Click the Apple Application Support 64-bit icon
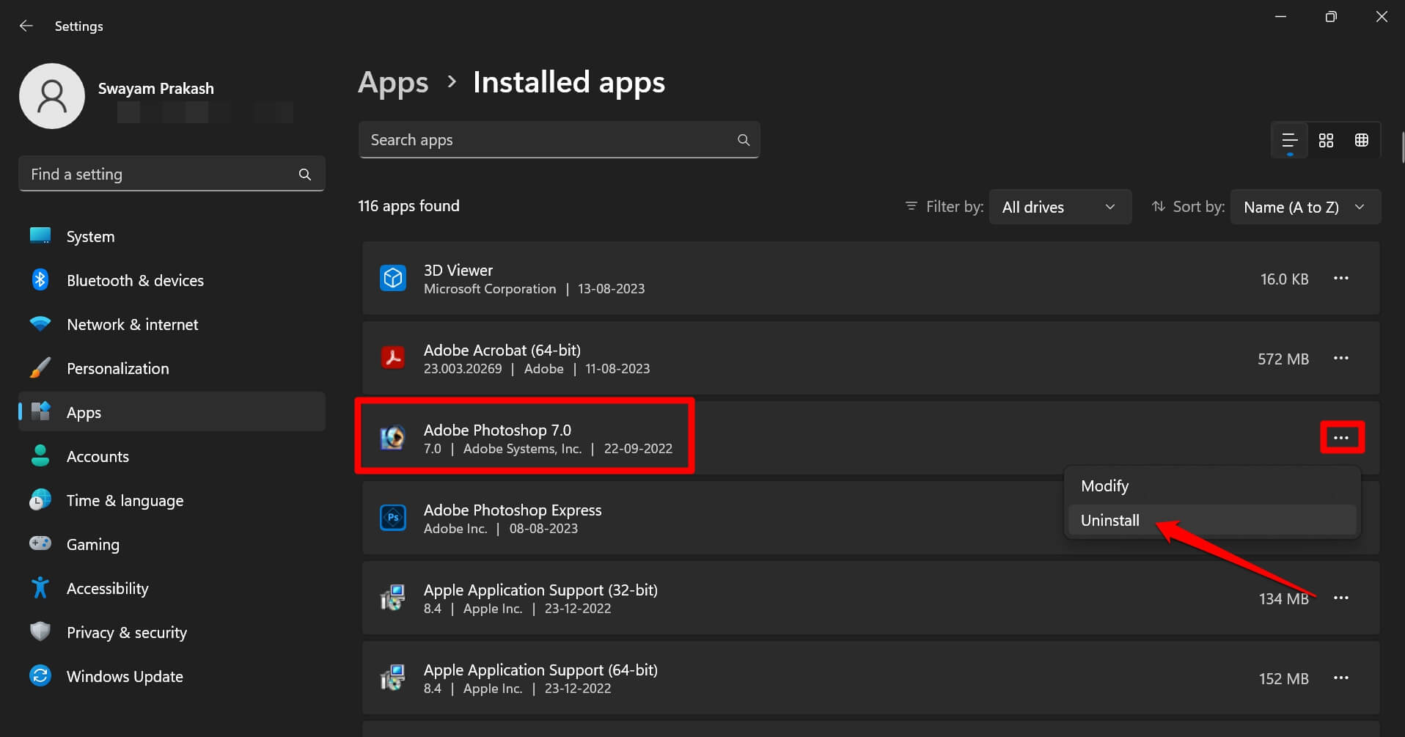 (393, 678)
